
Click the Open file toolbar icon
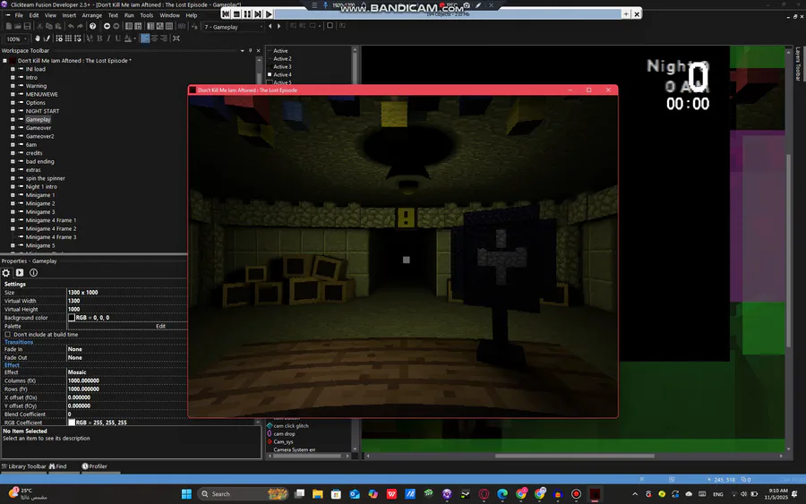[18, 26]
